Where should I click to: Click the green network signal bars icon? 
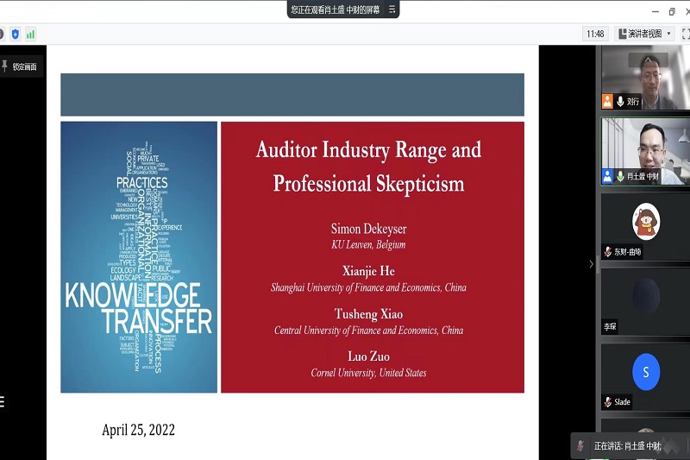30,34
